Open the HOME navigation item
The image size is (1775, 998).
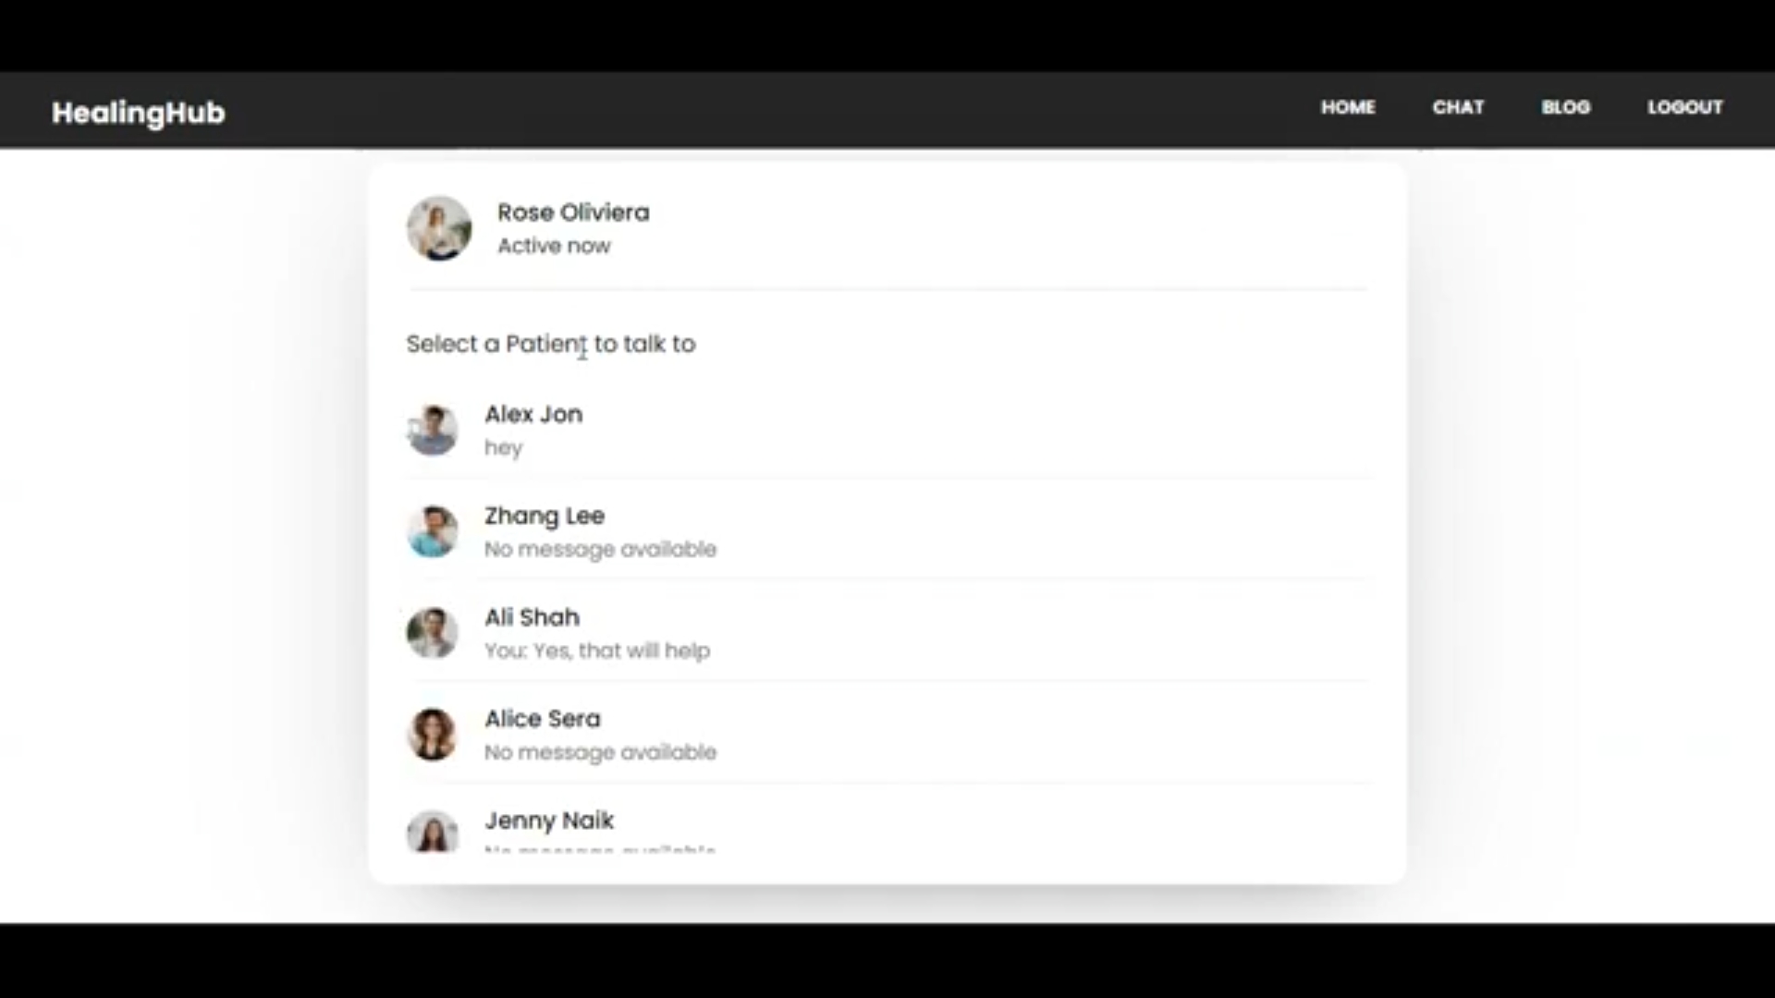[1348, 107]
